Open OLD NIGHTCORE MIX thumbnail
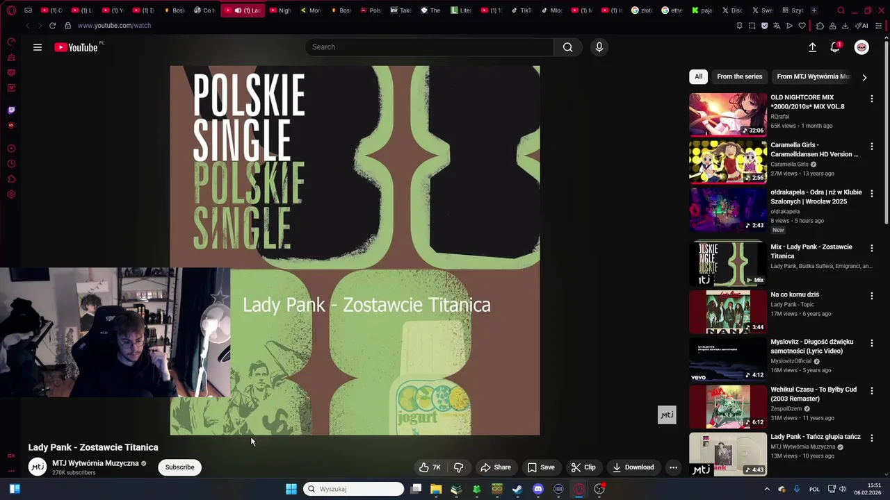The width and height of the screenshot is (890, 500). tap(728, 115)
